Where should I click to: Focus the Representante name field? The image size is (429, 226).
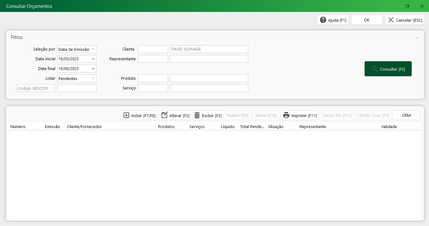click(x=209, y=59)
